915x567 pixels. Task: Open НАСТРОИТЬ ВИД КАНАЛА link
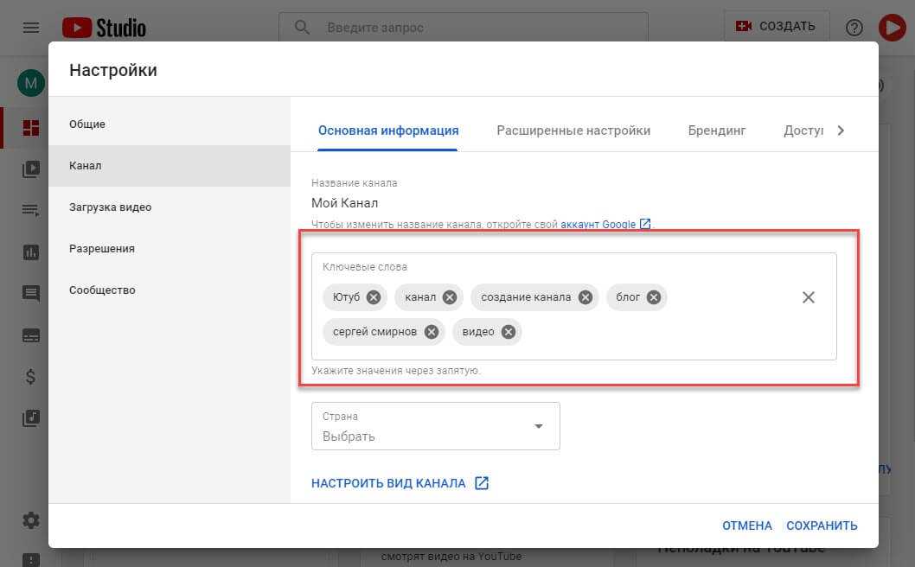click(x=400, y=483)
